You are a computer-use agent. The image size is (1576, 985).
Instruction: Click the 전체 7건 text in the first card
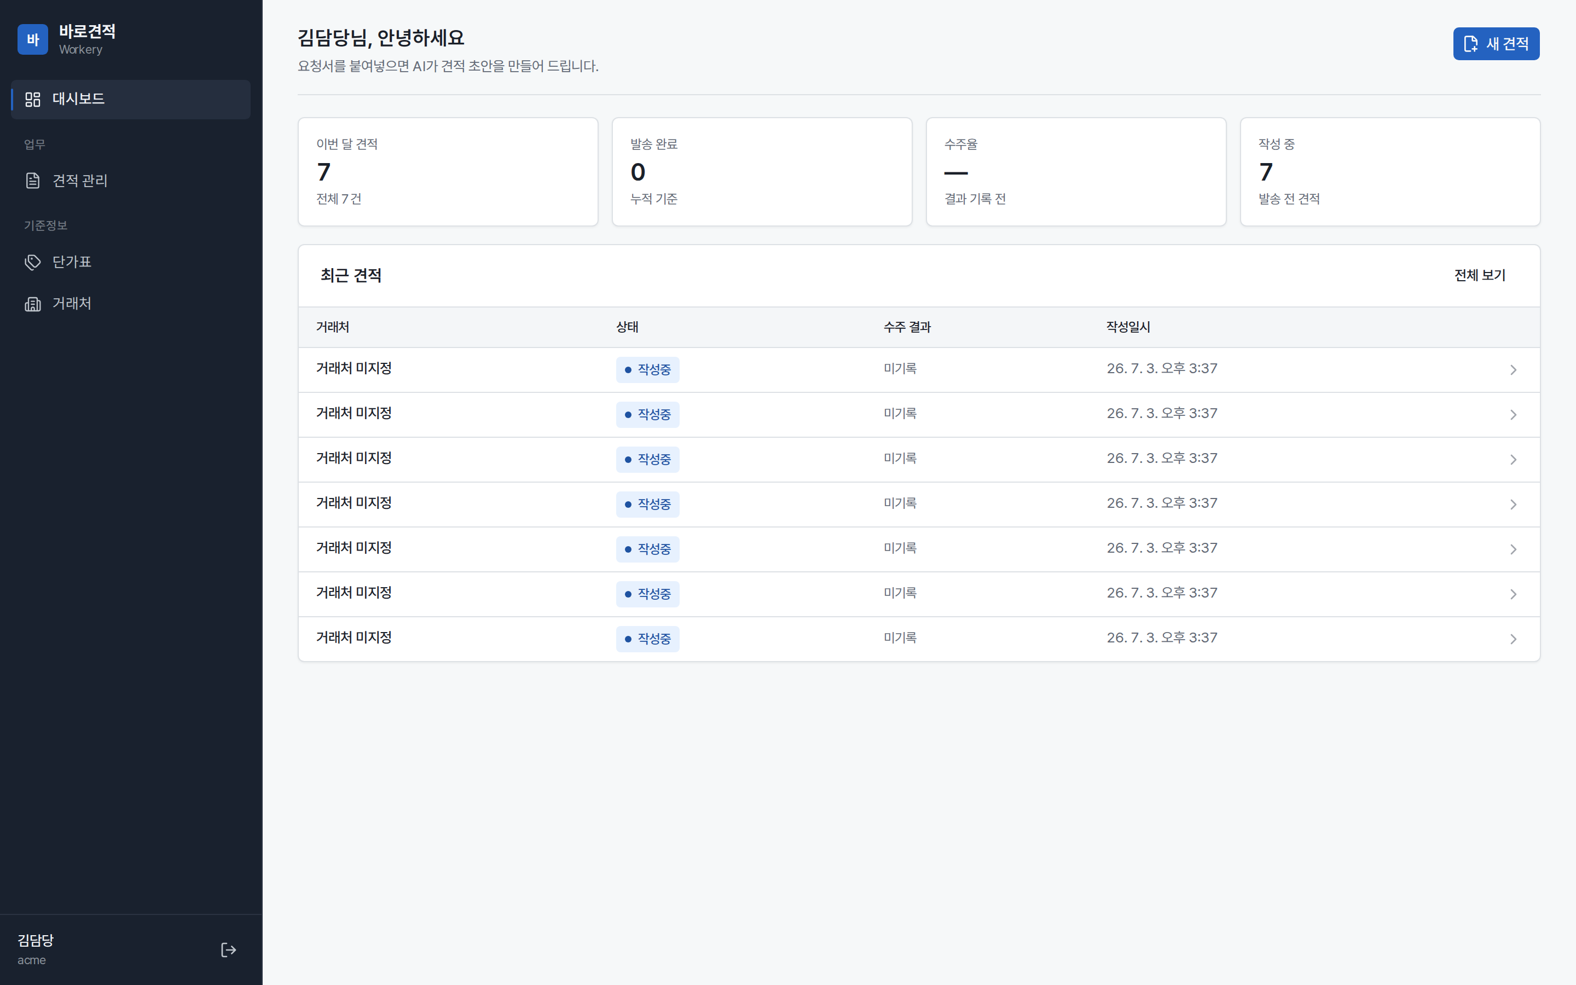click(339, 199)
